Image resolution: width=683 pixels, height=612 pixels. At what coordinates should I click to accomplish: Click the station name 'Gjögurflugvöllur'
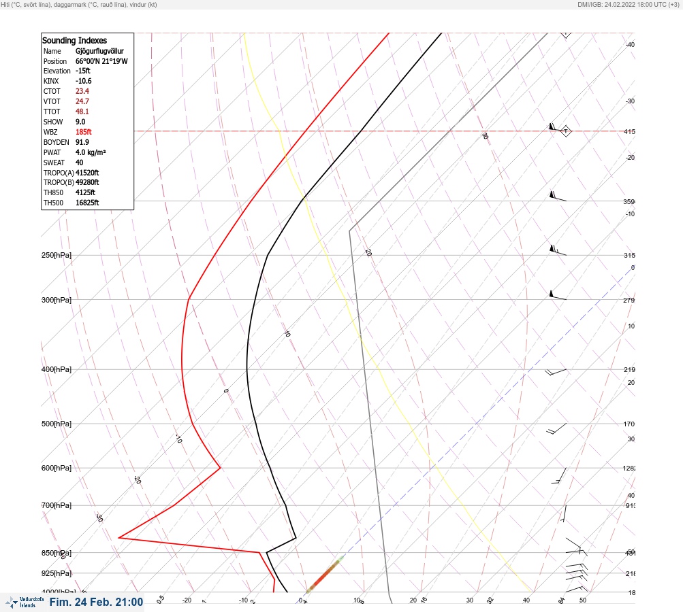pos(99,51)
